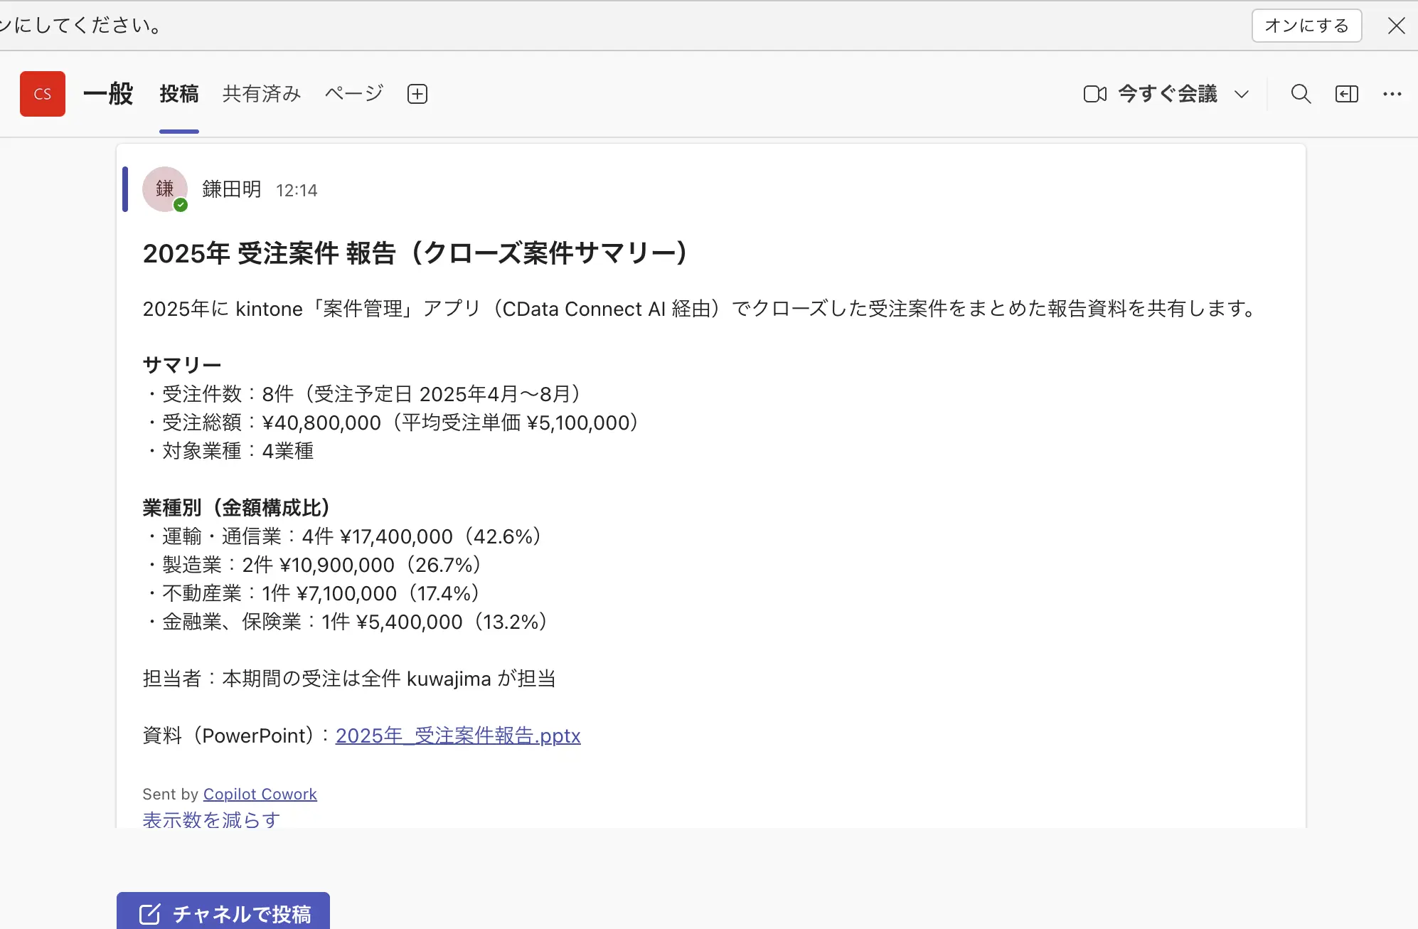Toggle the channel info pane icon
1418x929 pixels.
coord(1347,94)
